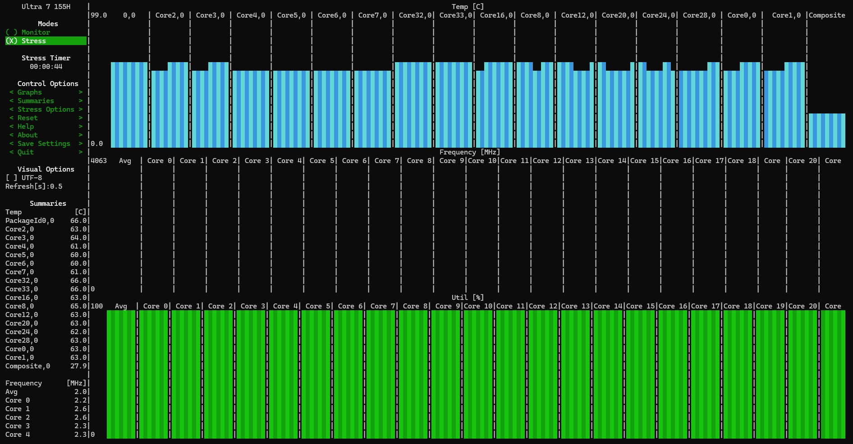The image size is (853, 444).
Task: Click the Composite temperature bar graph
Action: [827, 131]
